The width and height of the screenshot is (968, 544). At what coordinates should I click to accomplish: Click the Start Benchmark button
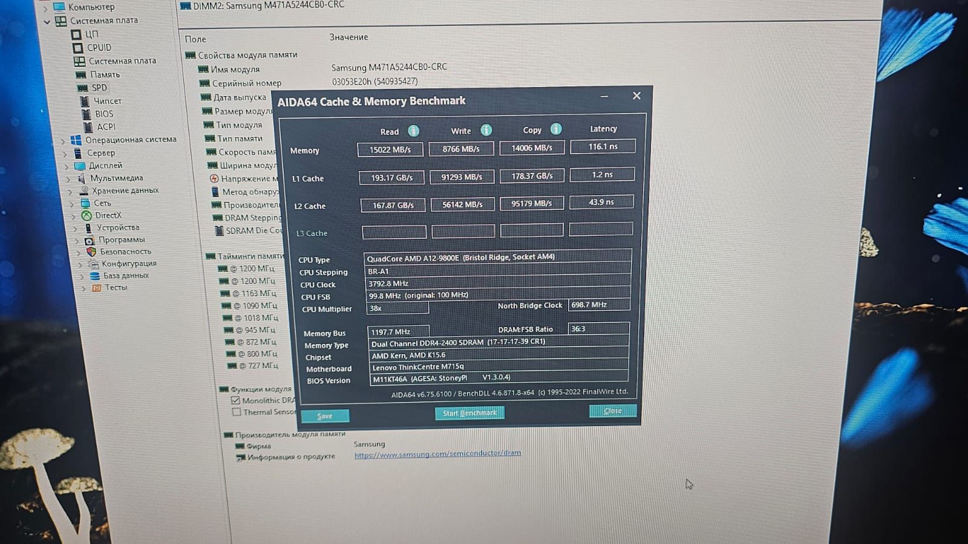click(x=469, y=413)
